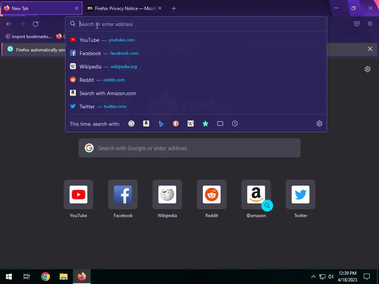Open search settings gear in dropdown
This screenshot has height=284, width=379.
(x=319, y=124)
